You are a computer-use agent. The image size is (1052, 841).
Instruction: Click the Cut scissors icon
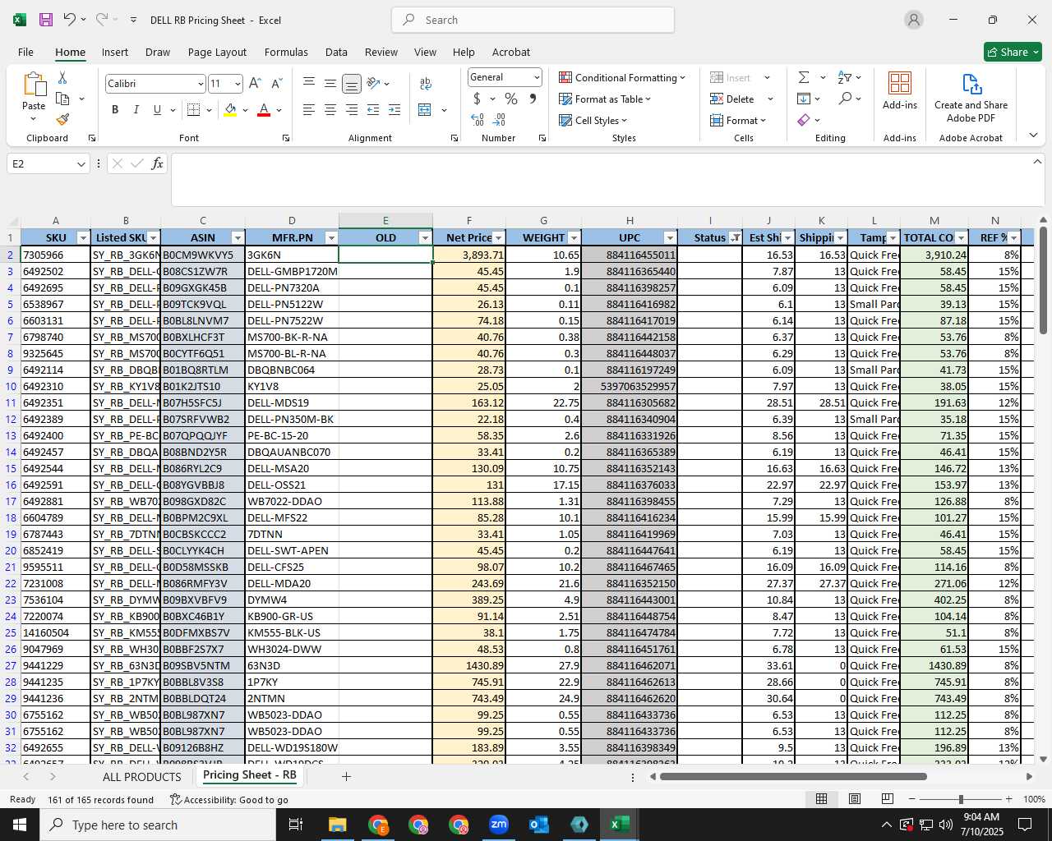(x=62, y=77)
